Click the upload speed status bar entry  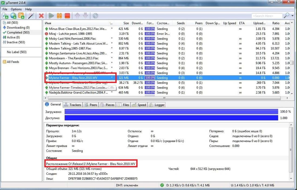(x=252, y=185)
